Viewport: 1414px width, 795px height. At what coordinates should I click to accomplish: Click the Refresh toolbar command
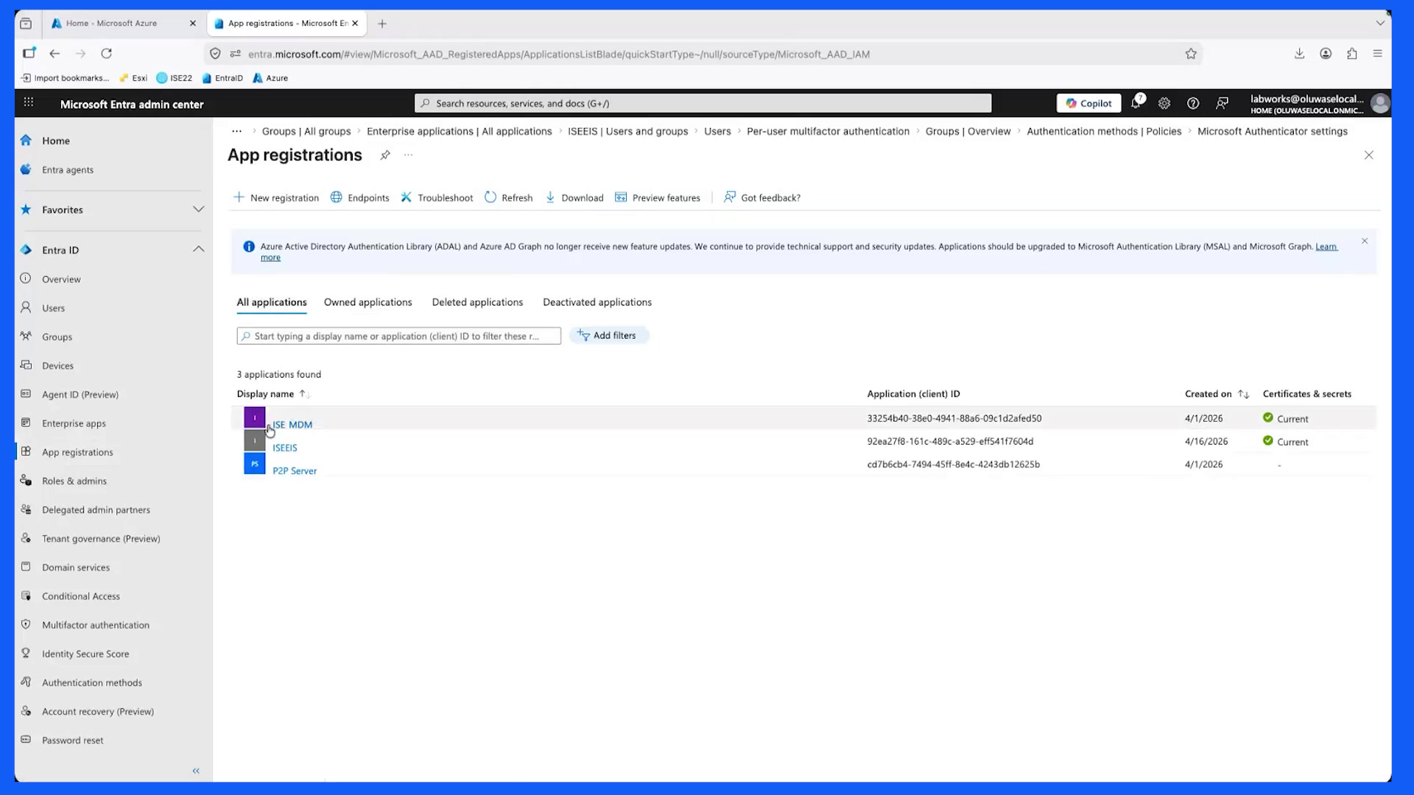[x=509, y=197]
